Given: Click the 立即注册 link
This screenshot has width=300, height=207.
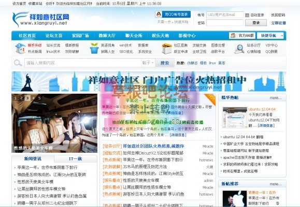Looking at the screenshot, I should tap(278, 23).
